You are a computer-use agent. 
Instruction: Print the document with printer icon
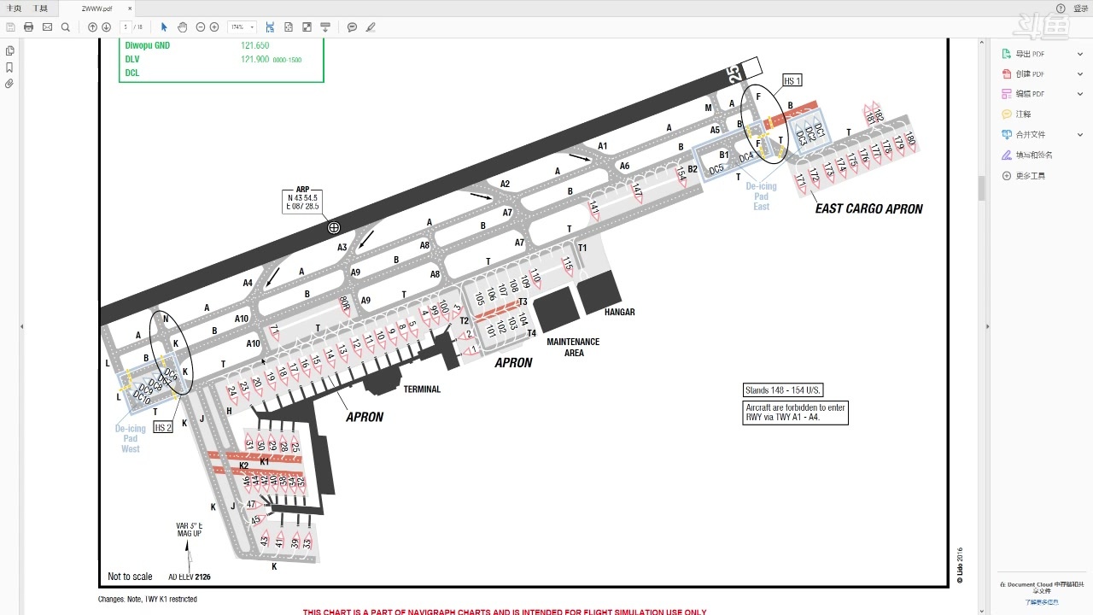(28, 27)
